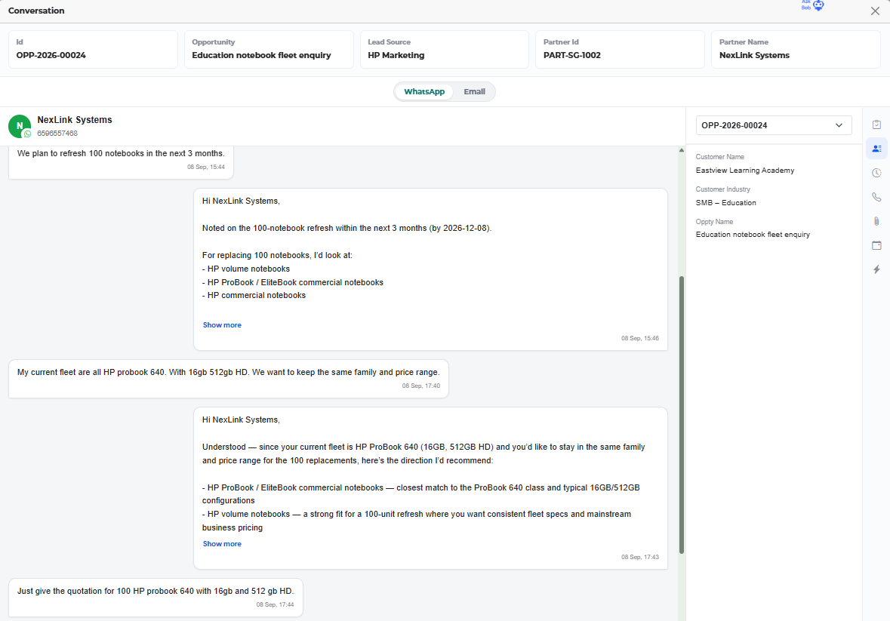Click the Partner Name value NexLink Systems

click(754, 55)
